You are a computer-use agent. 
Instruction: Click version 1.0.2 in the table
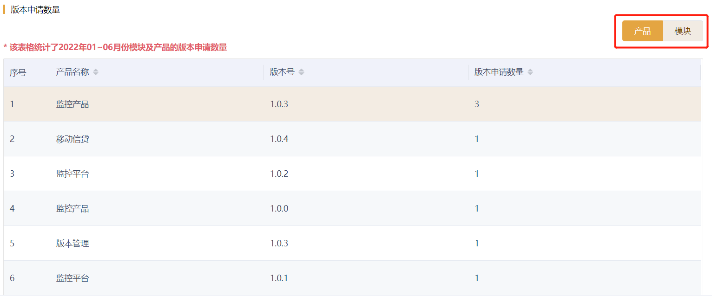(279, 174)
